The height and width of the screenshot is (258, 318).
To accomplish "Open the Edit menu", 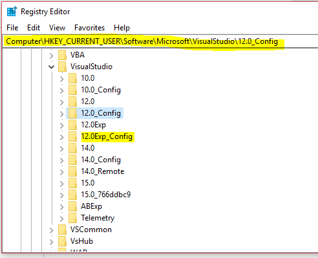I will coord(34,28).
